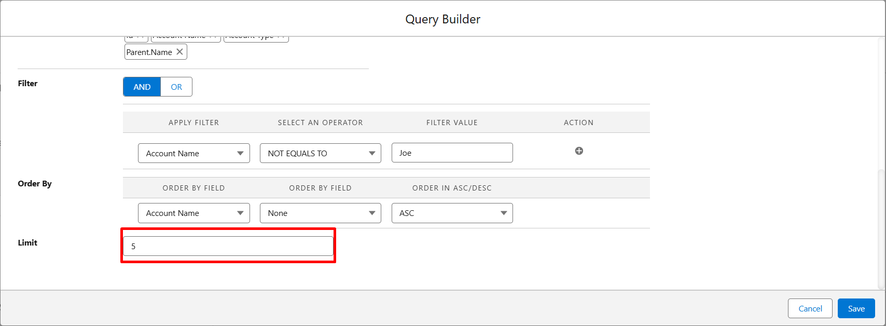This screenshot has width=886, height=326.
Task: Click the Filter section label
Action: pyautogui.click(x=27, y=84)
